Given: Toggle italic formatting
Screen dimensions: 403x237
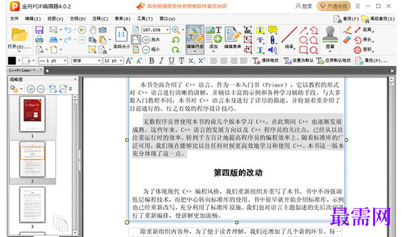Looking at the screenshot, I should (x=161, y=61).
